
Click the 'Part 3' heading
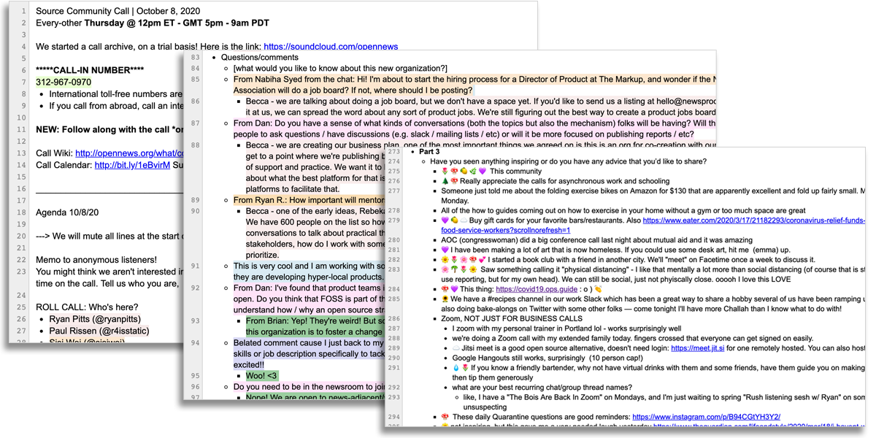coord(429,151)
